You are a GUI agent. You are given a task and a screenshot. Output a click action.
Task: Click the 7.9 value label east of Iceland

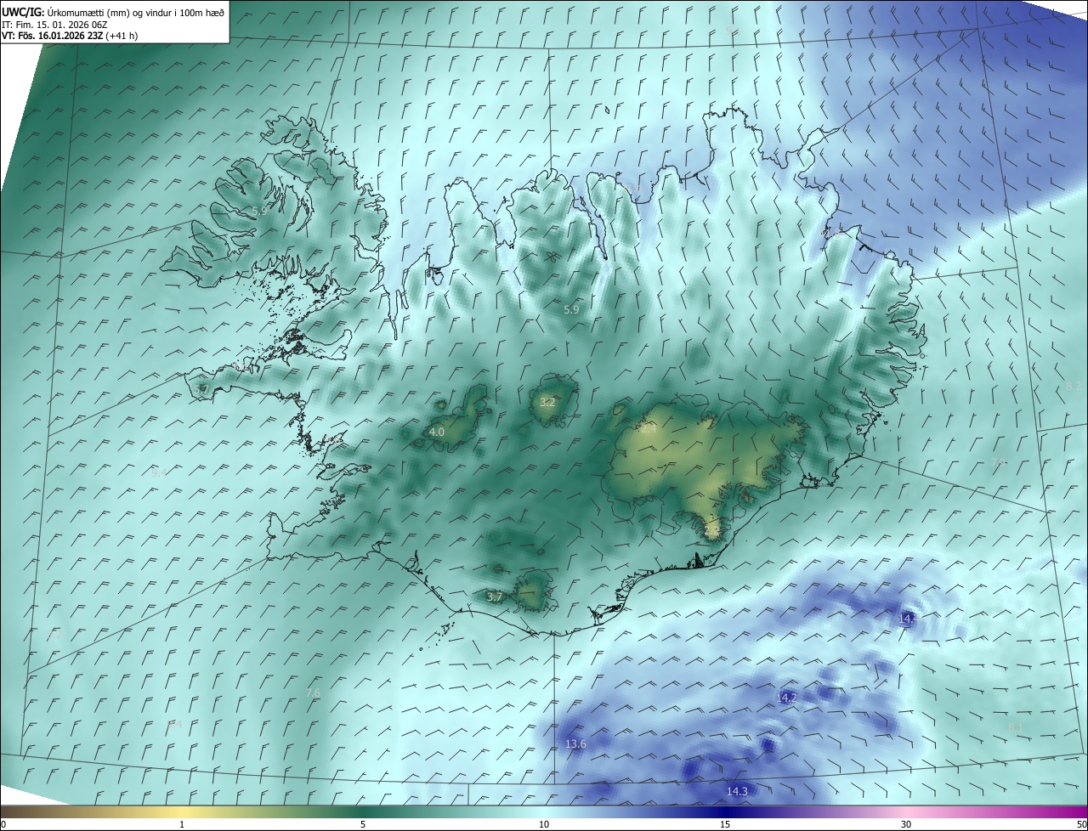pos(1000,462)
